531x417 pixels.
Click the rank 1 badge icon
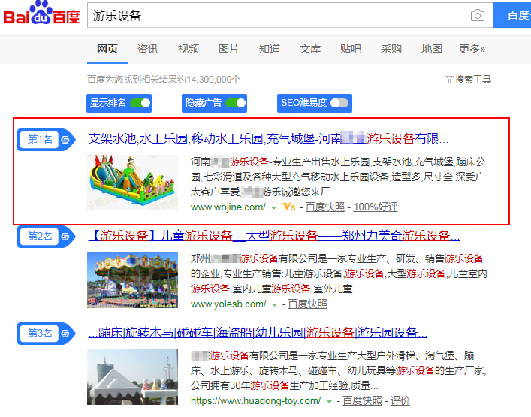(65, 139)
